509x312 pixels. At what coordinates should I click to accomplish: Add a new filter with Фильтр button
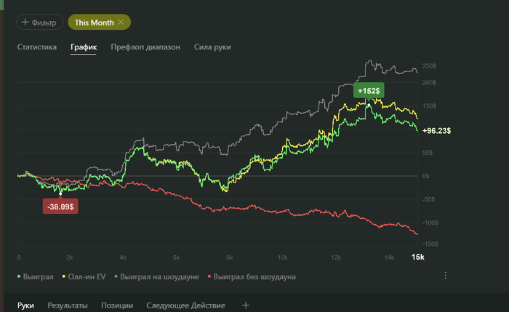[x=40, y=23]
